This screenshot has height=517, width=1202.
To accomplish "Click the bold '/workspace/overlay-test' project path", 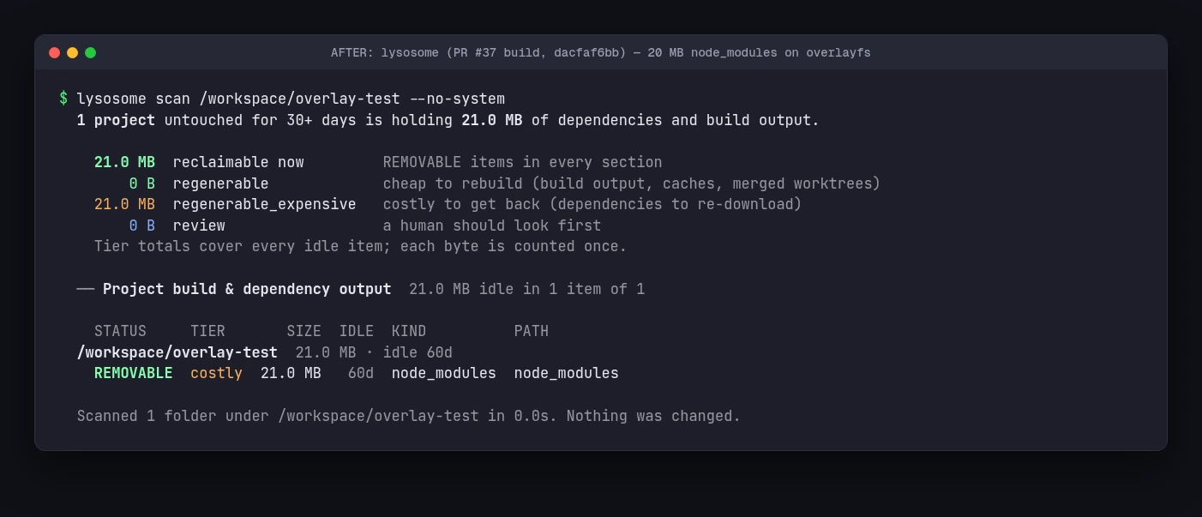I will tap(177, 352).
